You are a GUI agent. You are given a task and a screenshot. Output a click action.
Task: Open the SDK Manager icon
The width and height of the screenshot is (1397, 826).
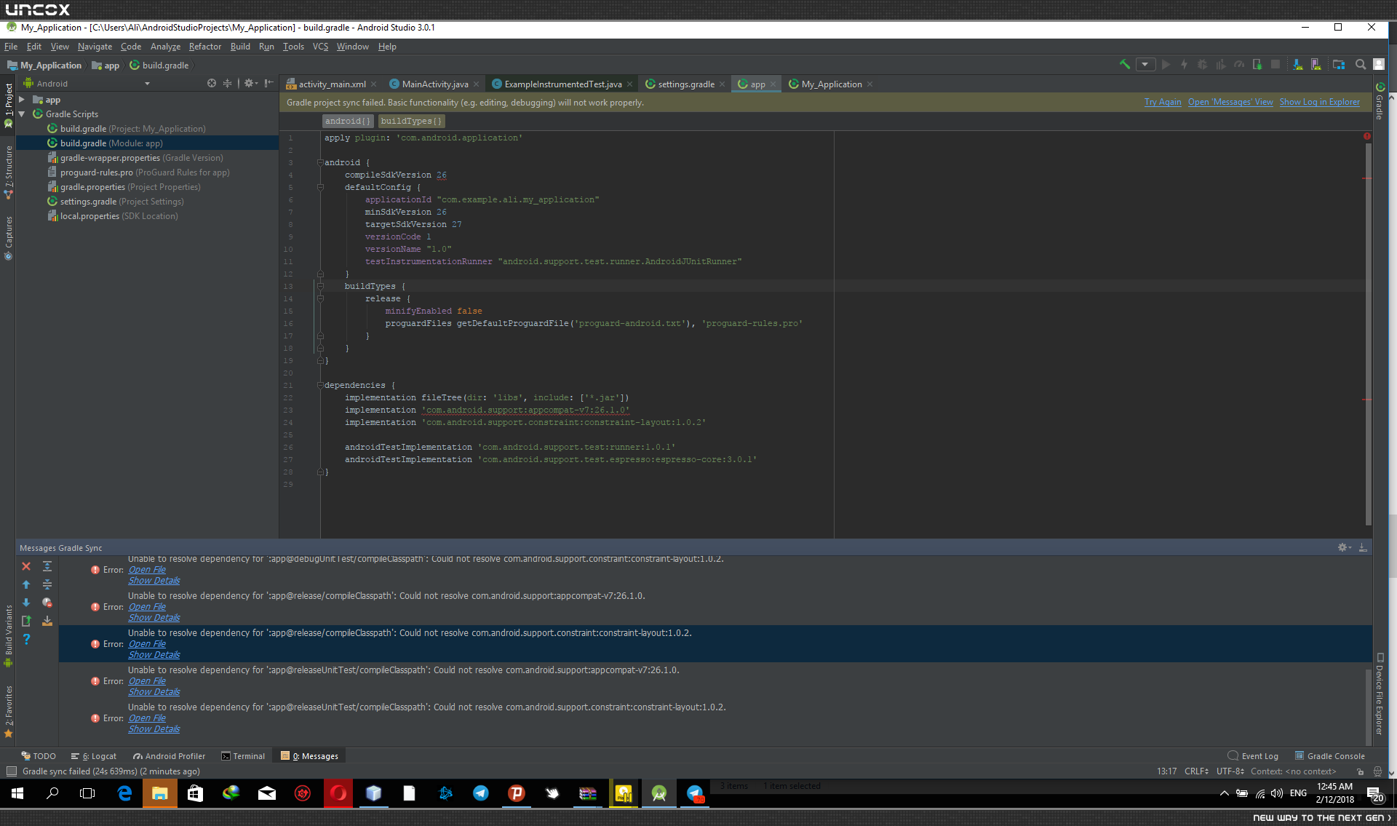(x=1297, y=65)
